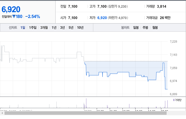
Task: Switch chart to 3개월 period
Action: (44, 28)
